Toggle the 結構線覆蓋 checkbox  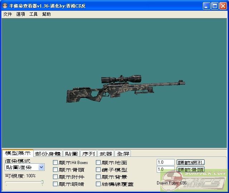tap(98, 184)
